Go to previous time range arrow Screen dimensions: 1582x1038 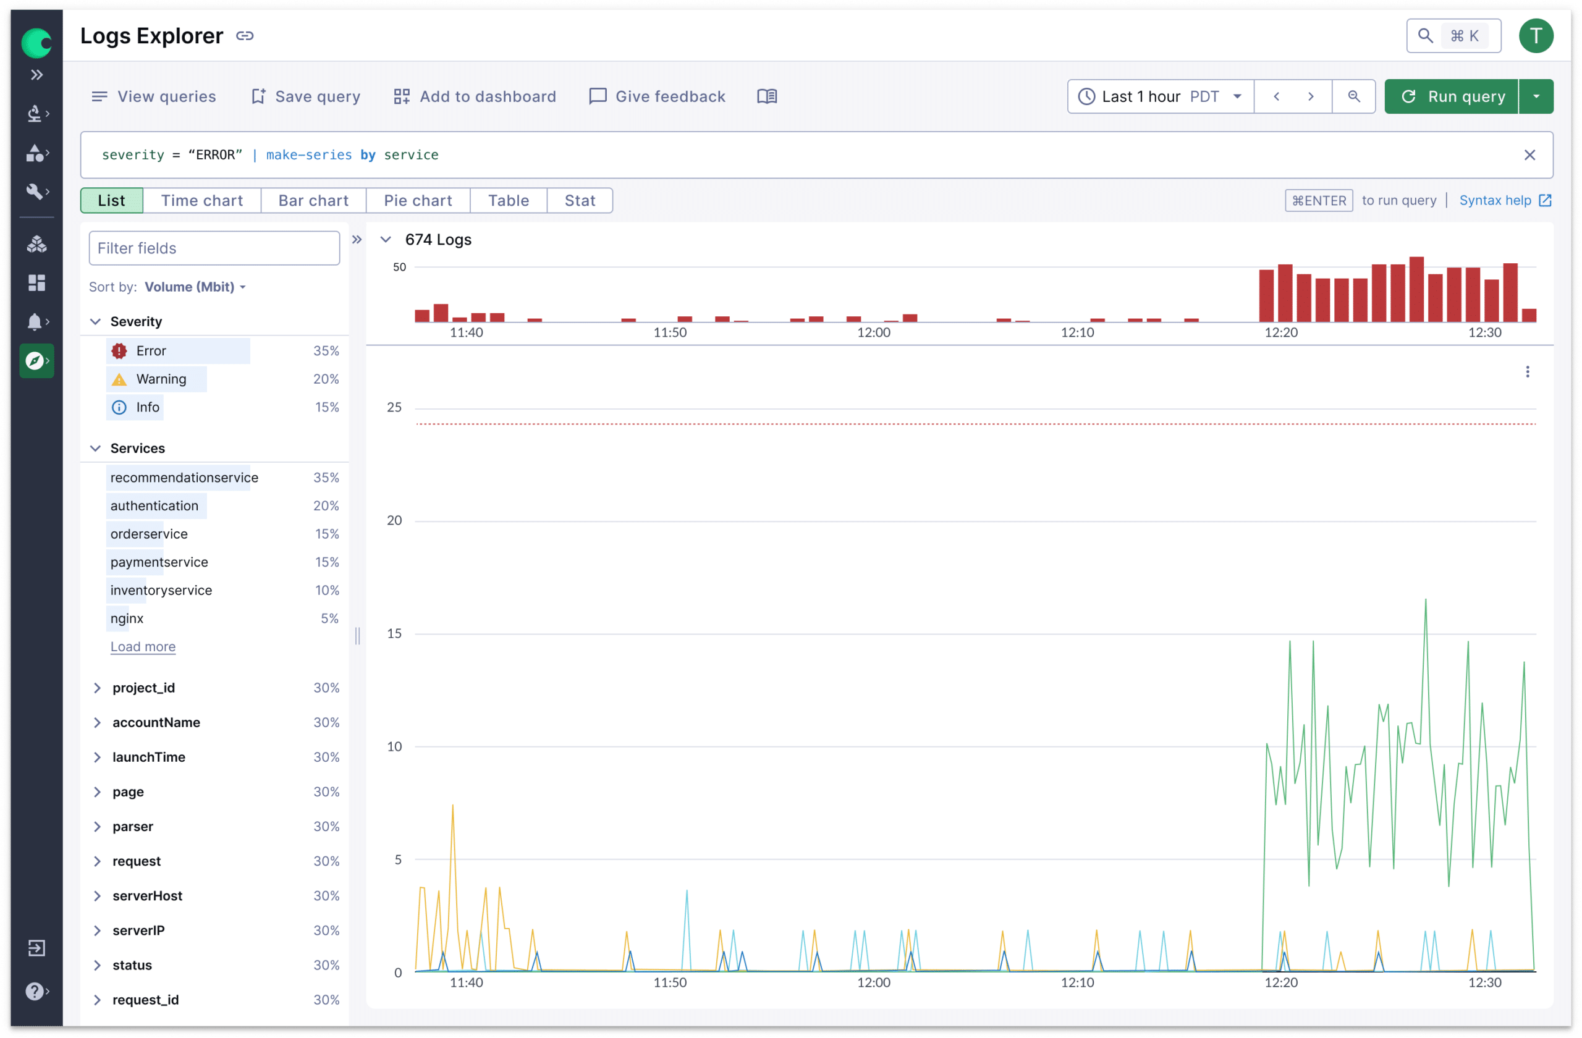pyautogui.click(x=1276, y=96)
